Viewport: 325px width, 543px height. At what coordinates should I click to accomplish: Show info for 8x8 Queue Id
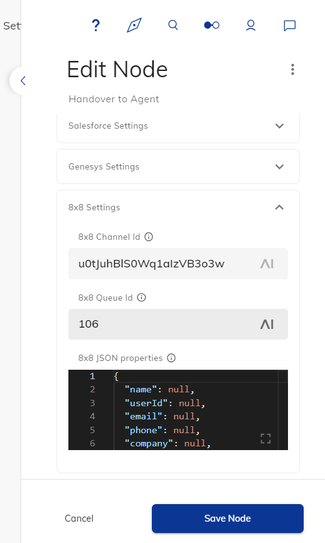(142, 298)
